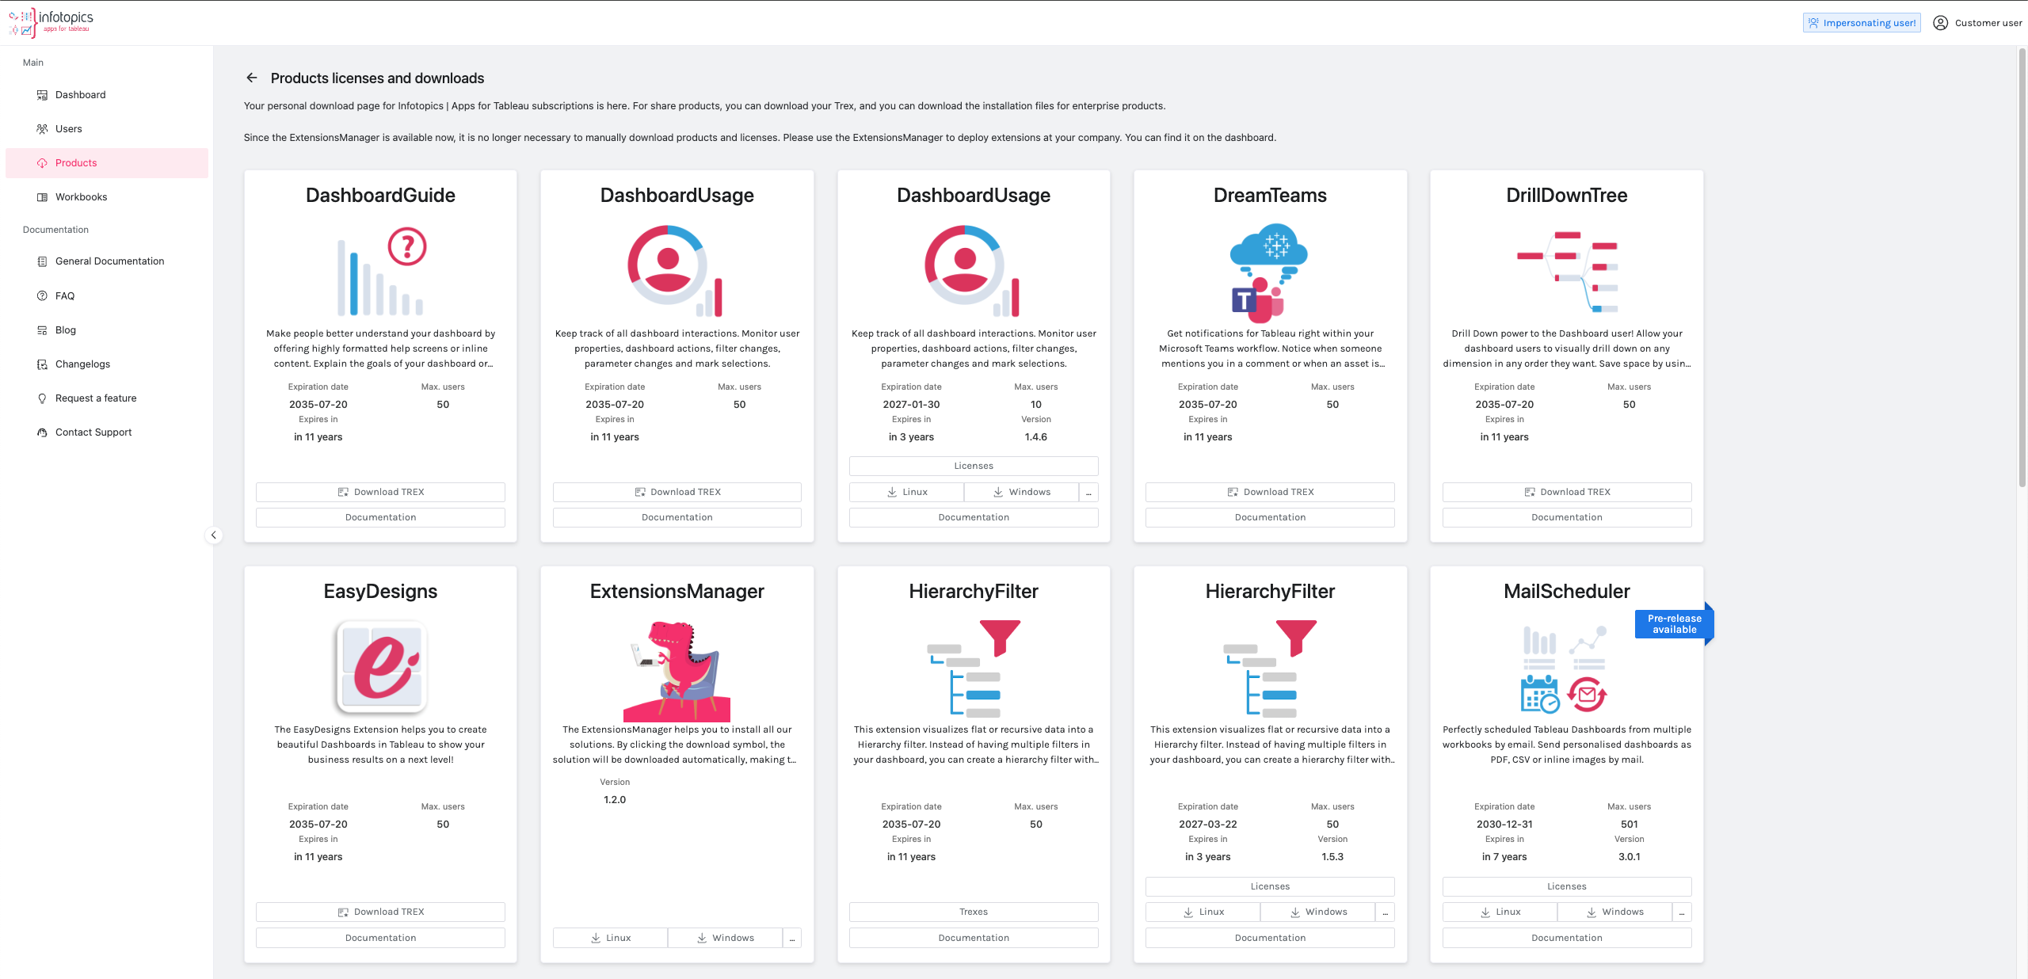Click the DashboardGuide product image
Viewport: 2028px width, 979px height.
point(381,271)
